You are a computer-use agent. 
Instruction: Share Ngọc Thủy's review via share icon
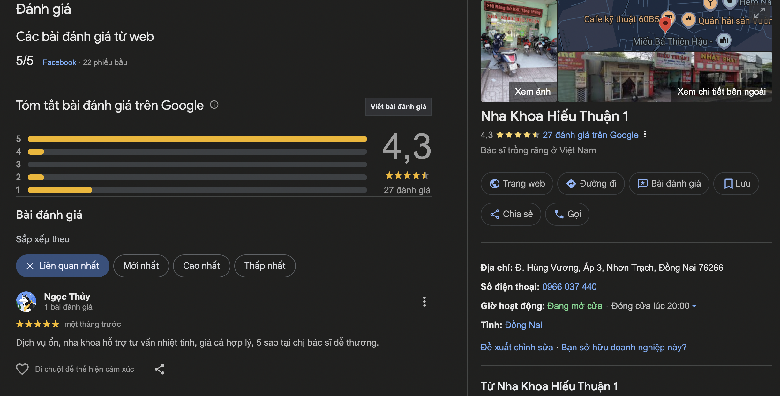[x=160, y=369]
